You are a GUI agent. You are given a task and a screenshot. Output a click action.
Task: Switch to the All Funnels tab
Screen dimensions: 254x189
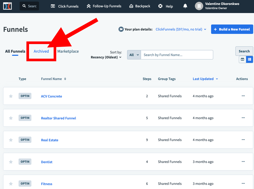[x=15, y=51]
